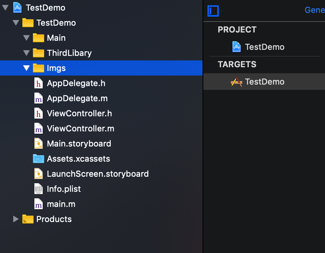This screenshot has width=325, height=253.
Task: Select AppDelegate.m in the navigator
Action: pos(77,98)
